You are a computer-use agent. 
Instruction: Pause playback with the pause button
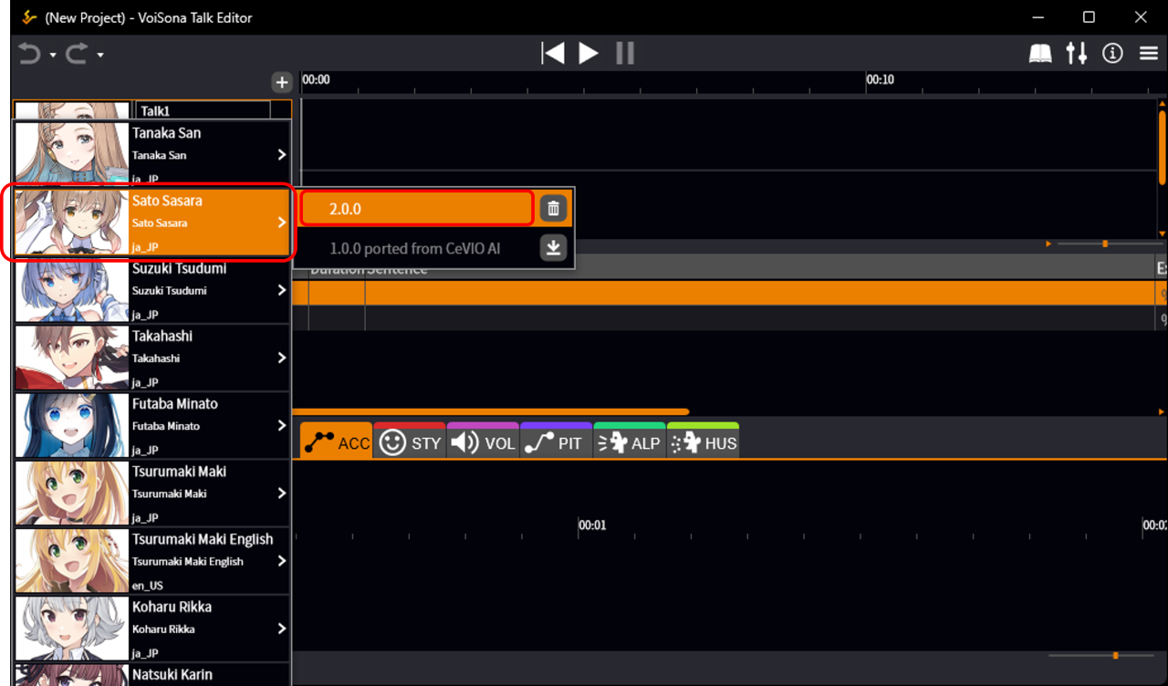pyautogui.click(x=625, y=53)
